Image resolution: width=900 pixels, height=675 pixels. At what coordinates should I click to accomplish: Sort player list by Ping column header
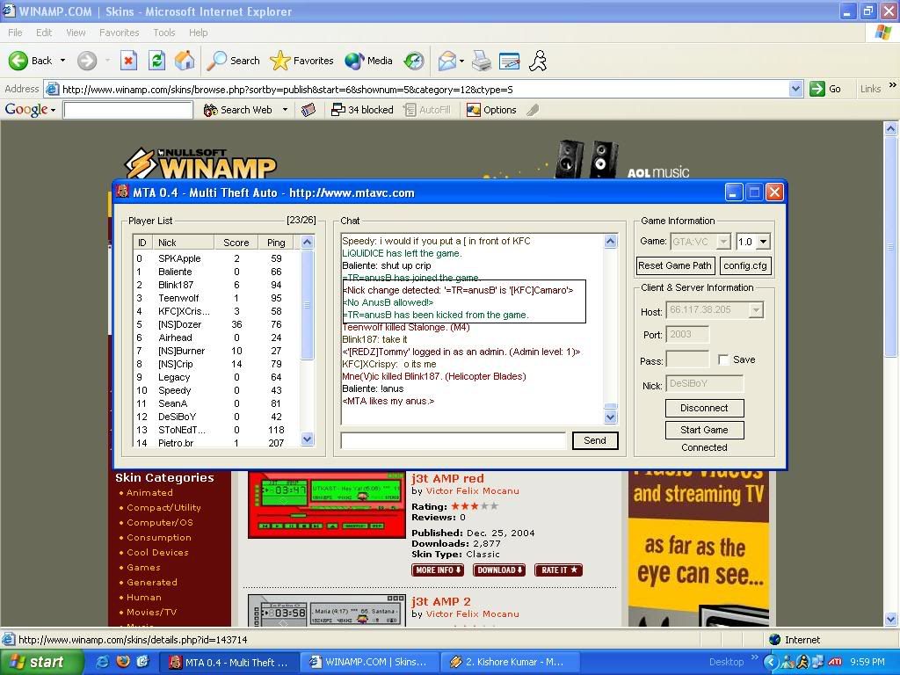276,243
